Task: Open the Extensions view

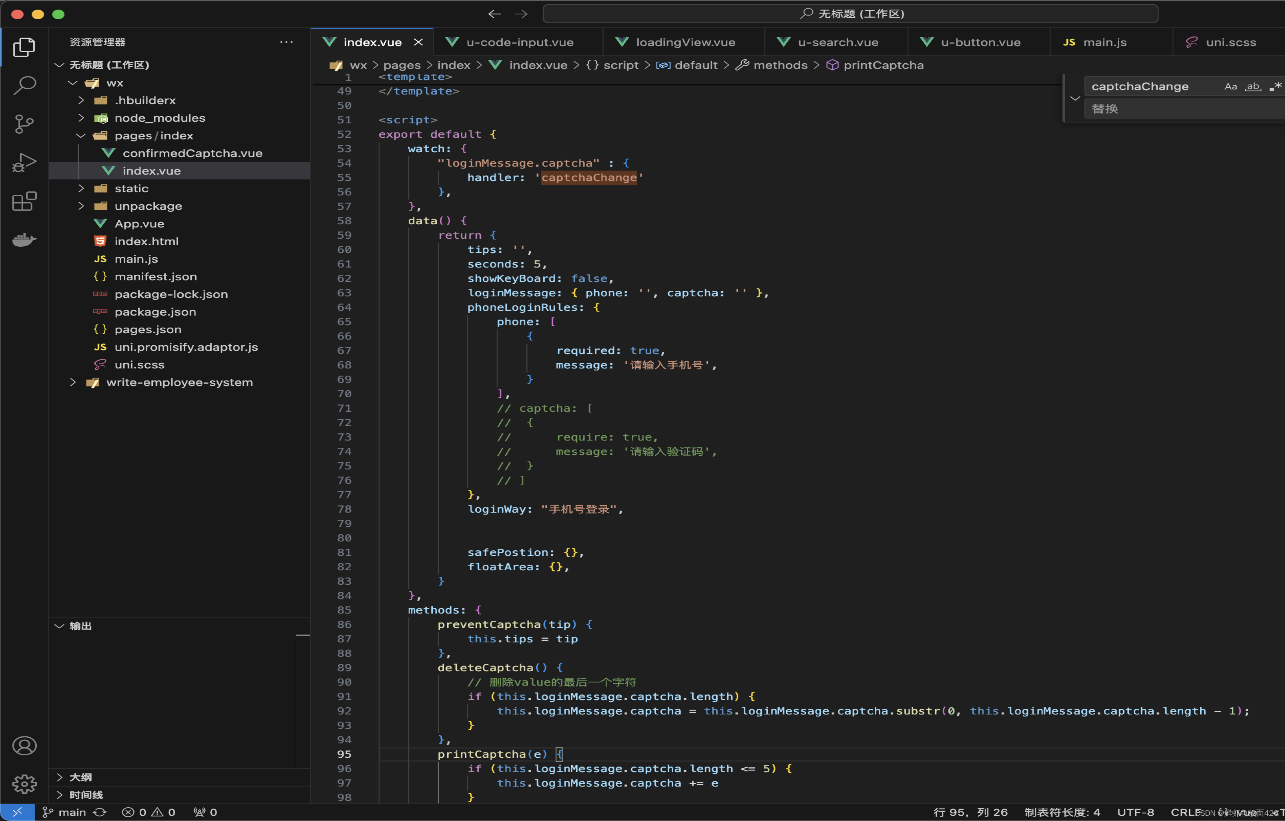Action: point(24,201)
